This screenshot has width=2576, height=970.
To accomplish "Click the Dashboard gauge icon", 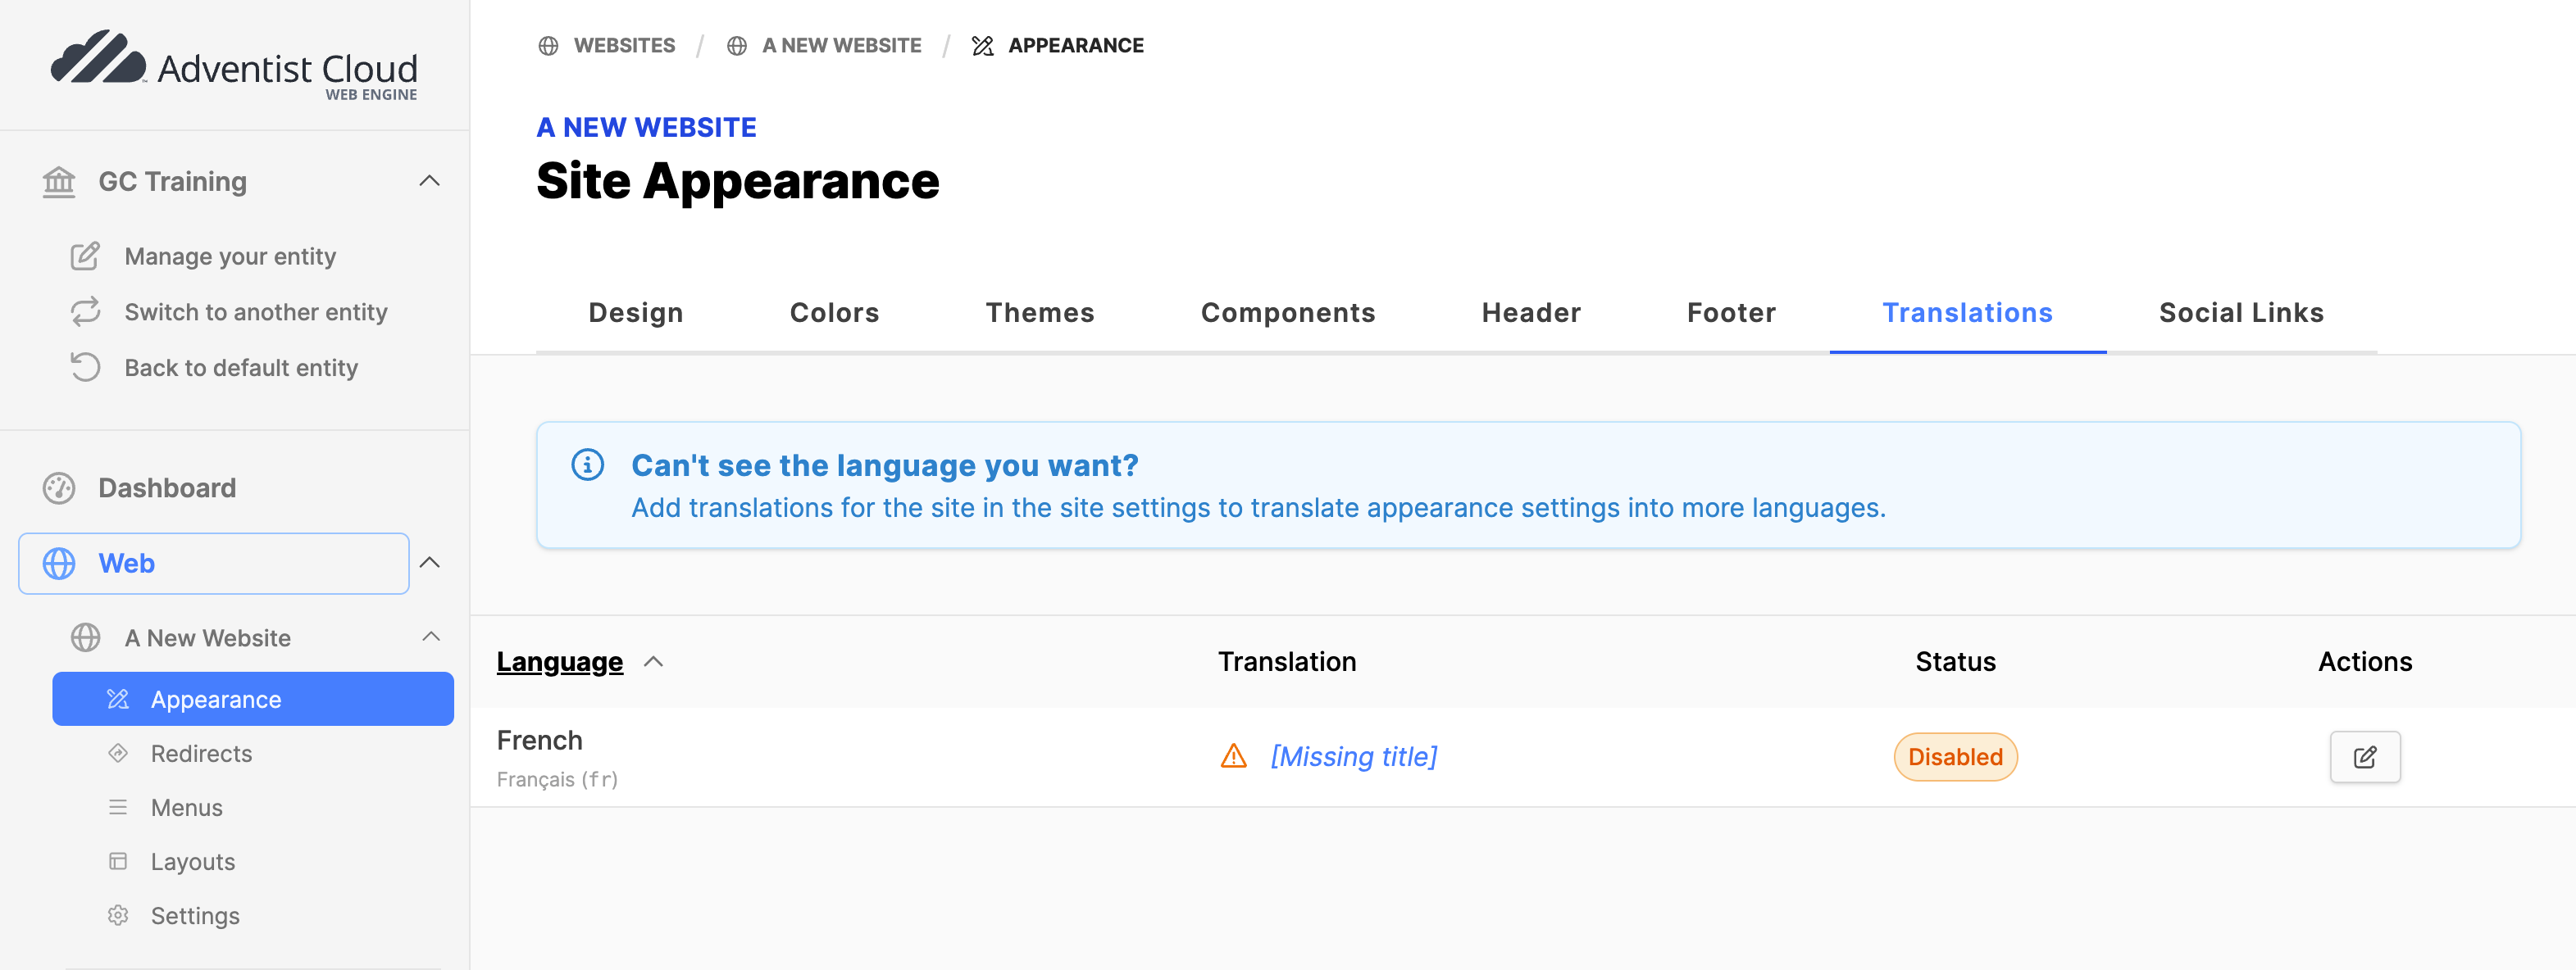I will [59, 487].
